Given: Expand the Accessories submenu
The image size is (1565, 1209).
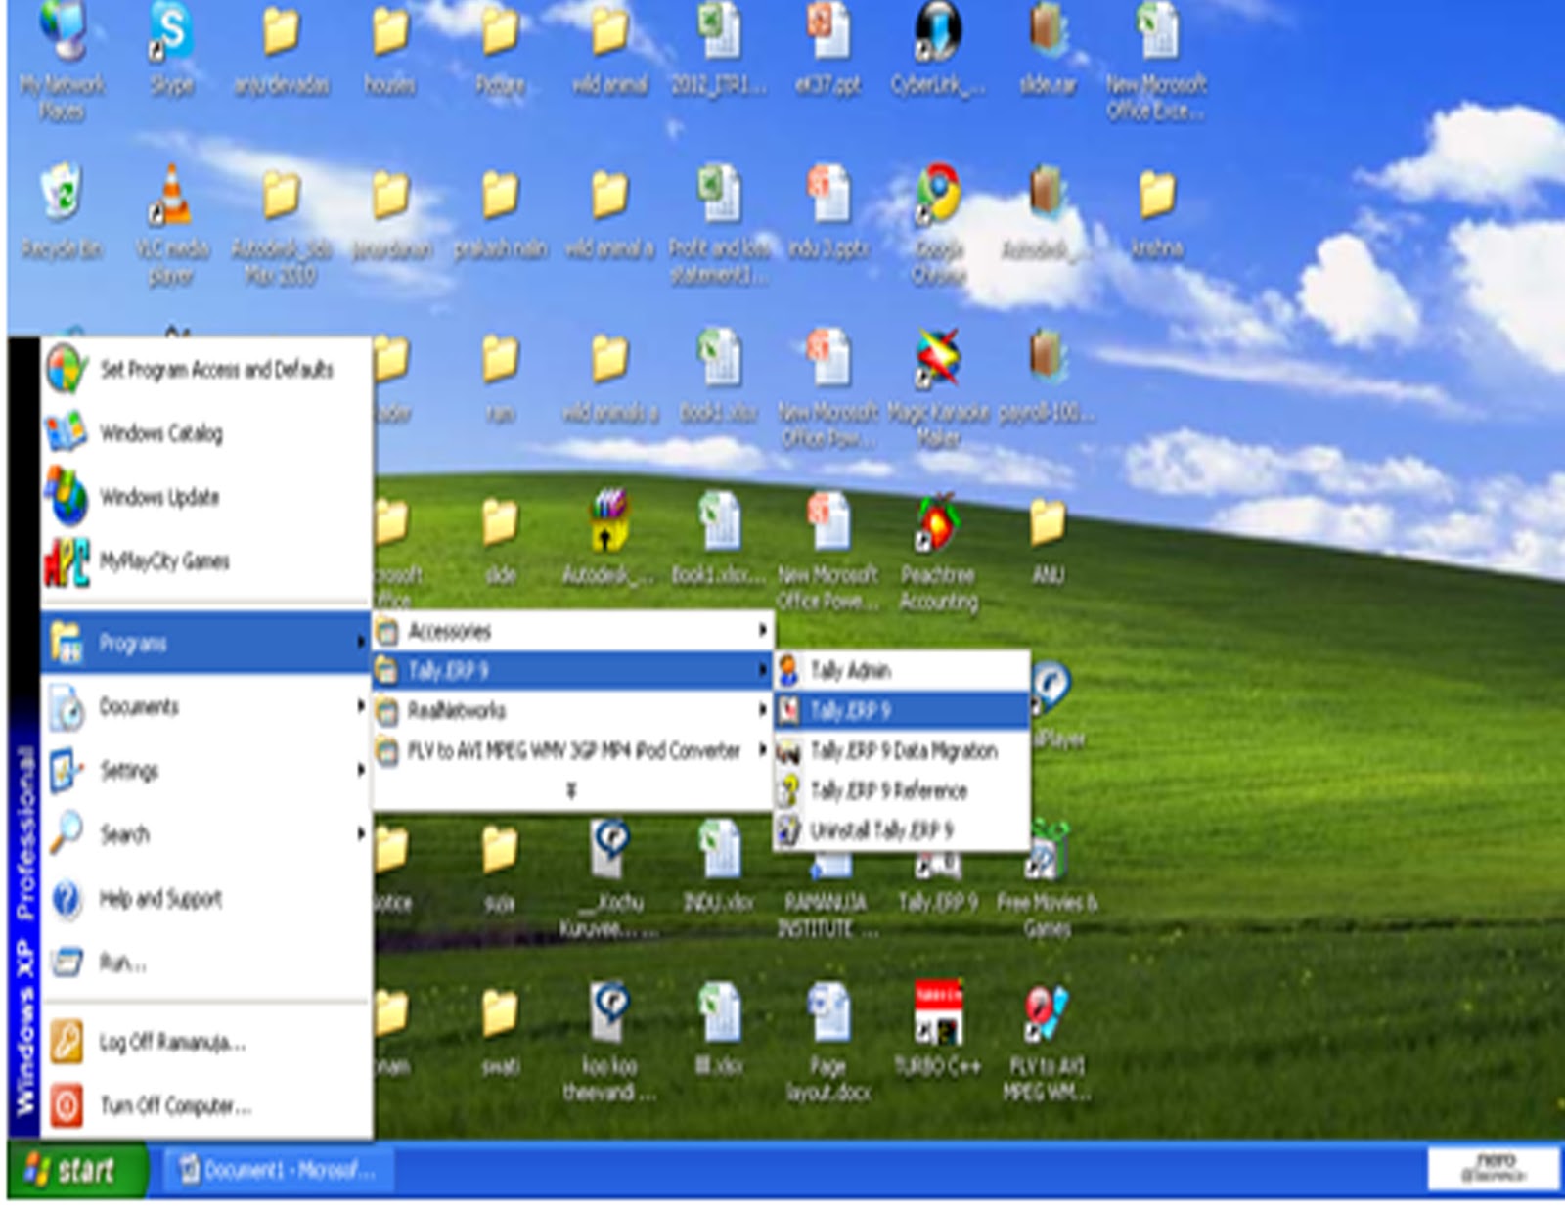Looking at the screenshot, I should point(450,632).
